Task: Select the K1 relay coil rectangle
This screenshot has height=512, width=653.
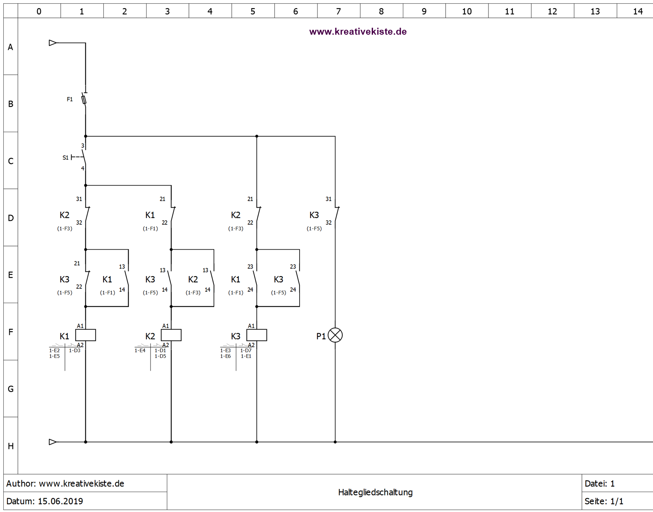Action: point(86,335)
